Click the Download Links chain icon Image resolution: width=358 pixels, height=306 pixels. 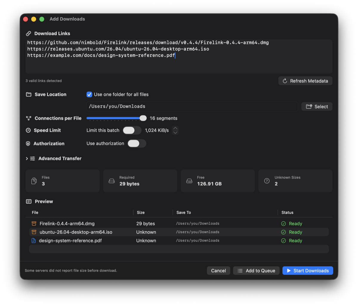tap(28, 33)
